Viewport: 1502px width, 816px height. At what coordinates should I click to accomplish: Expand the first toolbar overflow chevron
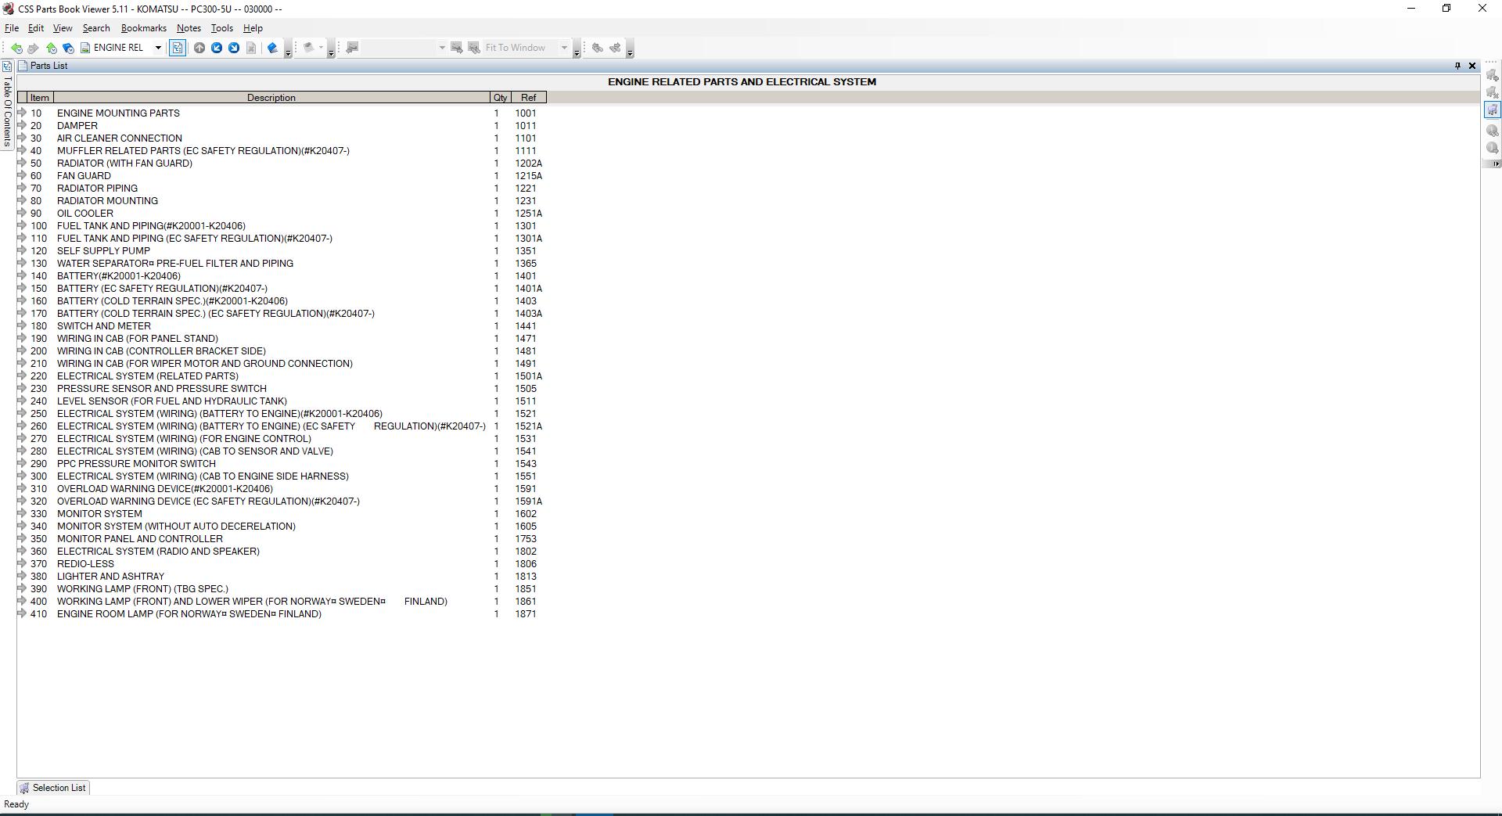pos(288,50)
